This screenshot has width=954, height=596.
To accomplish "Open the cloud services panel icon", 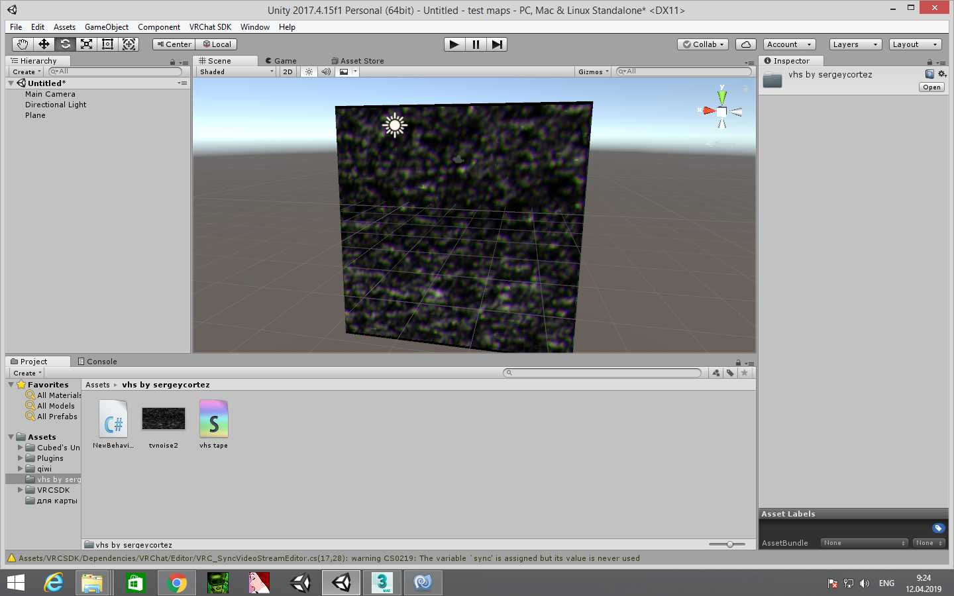I will tap(746, 44).
